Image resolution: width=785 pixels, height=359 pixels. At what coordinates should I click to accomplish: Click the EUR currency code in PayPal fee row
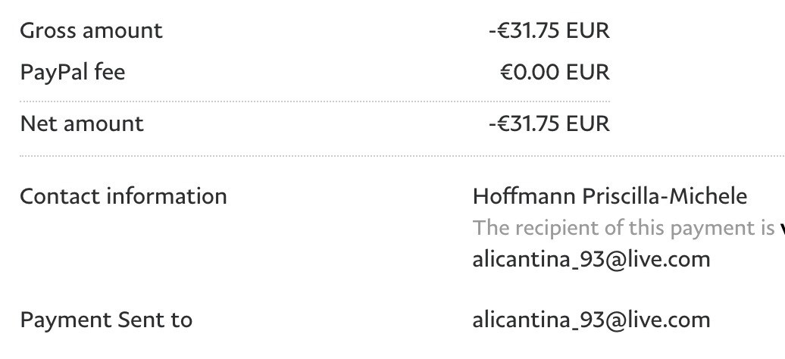click(x=589, y=73)
